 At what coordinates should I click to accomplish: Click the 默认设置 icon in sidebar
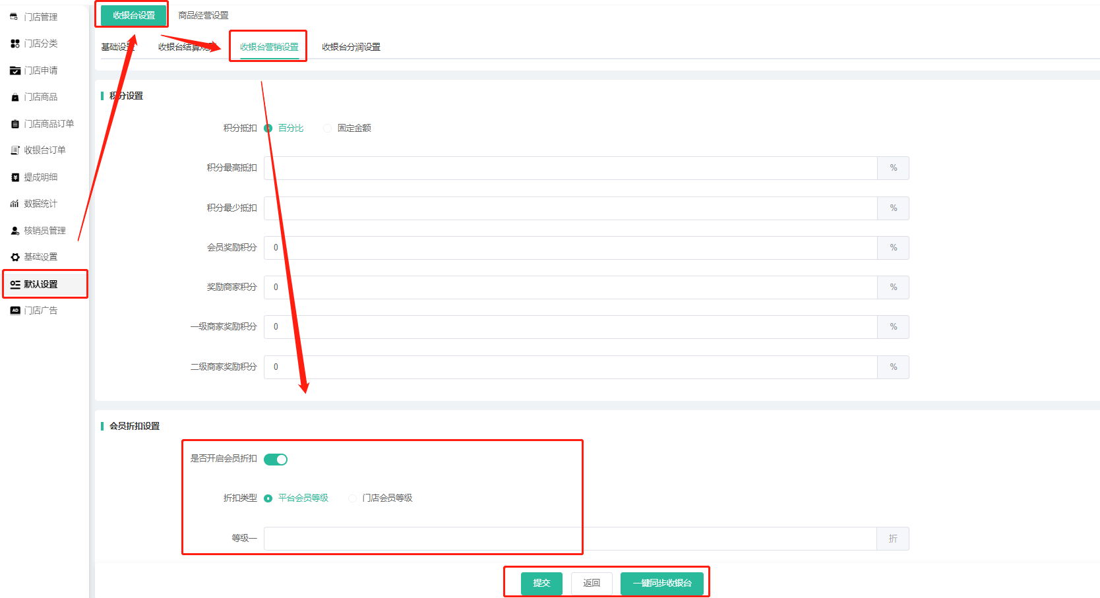15,284
